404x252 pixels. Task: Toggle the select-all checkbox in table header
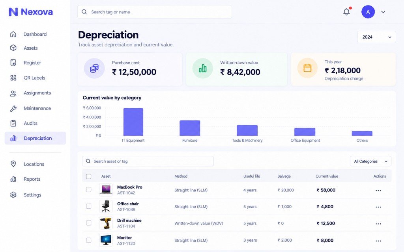[x=89, y=176]
